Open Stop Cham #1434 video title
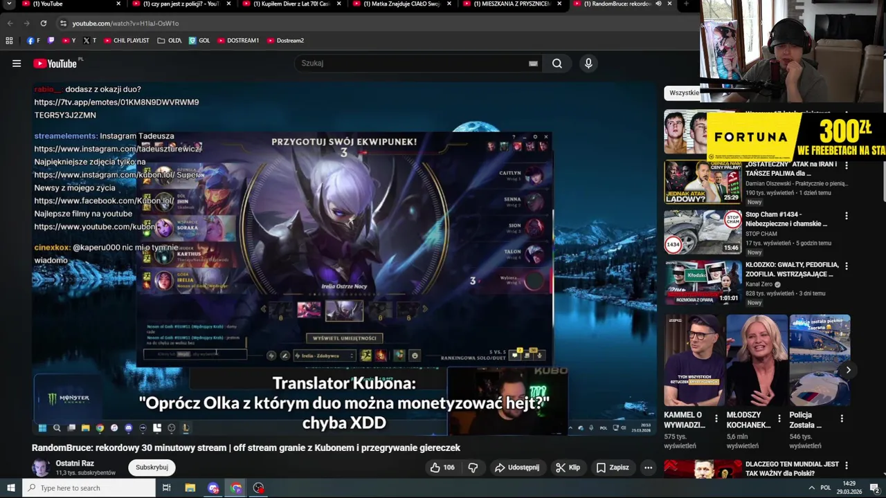Image resolution: width=886 pixels, height=498 pixels. 786,219
